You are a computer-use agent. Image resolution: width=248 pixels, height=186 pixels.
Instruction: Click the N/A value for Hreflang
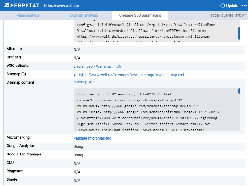click(77, 58)
